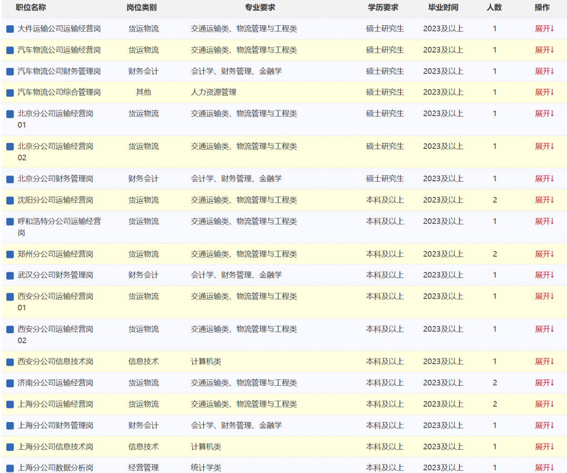The image size is (567, 473).
Task: Open the 汽车物流公司综合管理岗 position title
Action: coord(59,92)
